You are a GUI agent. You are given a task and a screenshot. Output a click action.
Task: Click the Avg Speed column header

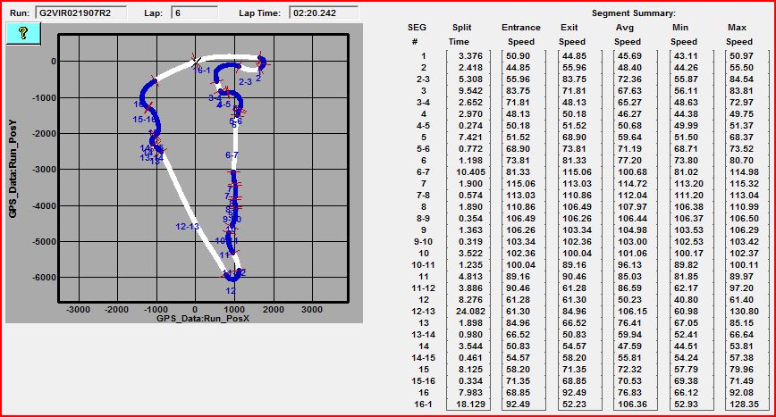[x=627, y=35]
